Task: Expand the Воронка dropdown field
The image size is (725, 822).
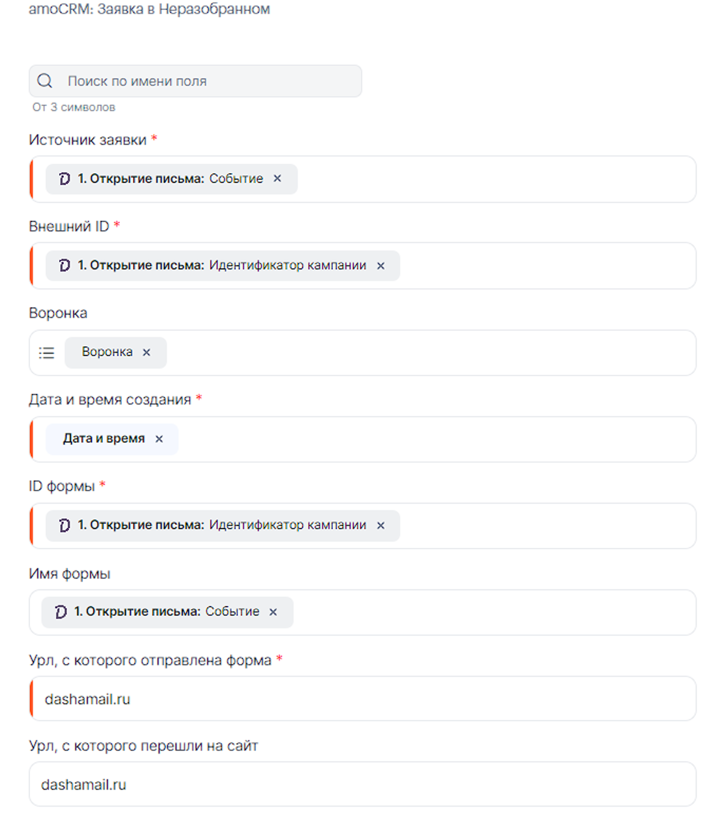Action: click(423, 353)
